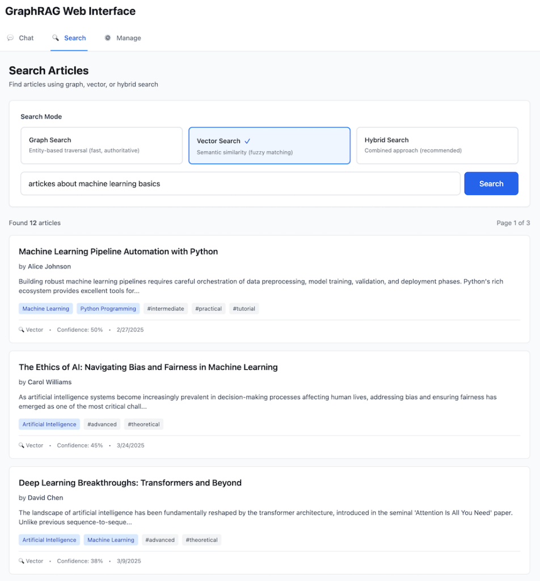Viewport: 540px width, 581px height.
Task: Click Artificial Intelligence tag on Ethics article
Action: pos(49,424)
